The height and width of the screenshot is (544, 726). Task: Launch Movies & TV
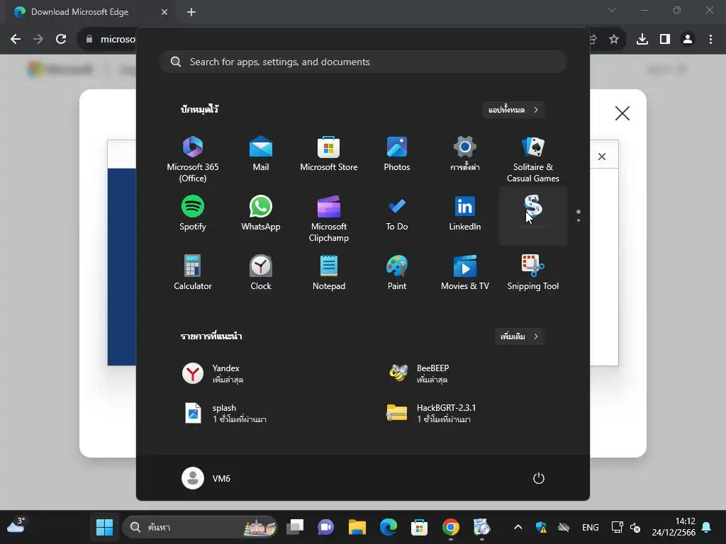(x=465, y=273)
